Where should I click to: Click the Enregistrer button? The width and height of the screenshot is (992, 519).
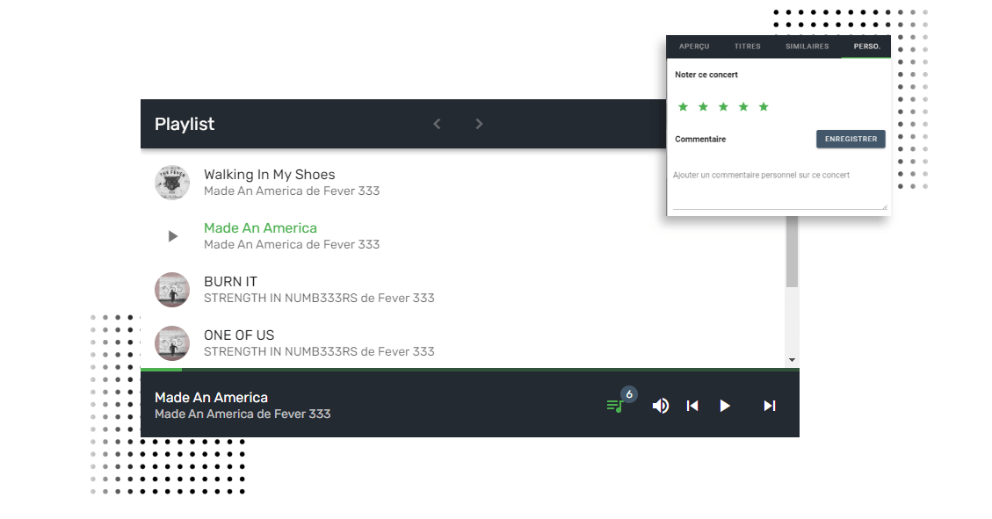851,139
